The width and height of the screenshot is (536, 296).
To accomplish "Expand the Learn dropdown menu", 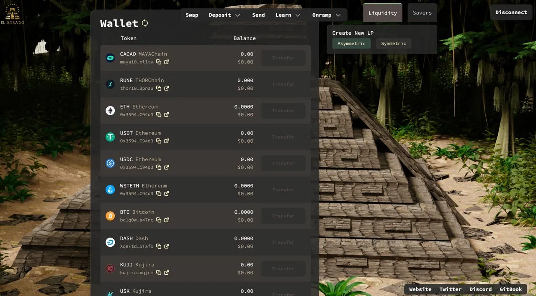I will [x=288, y=15].
